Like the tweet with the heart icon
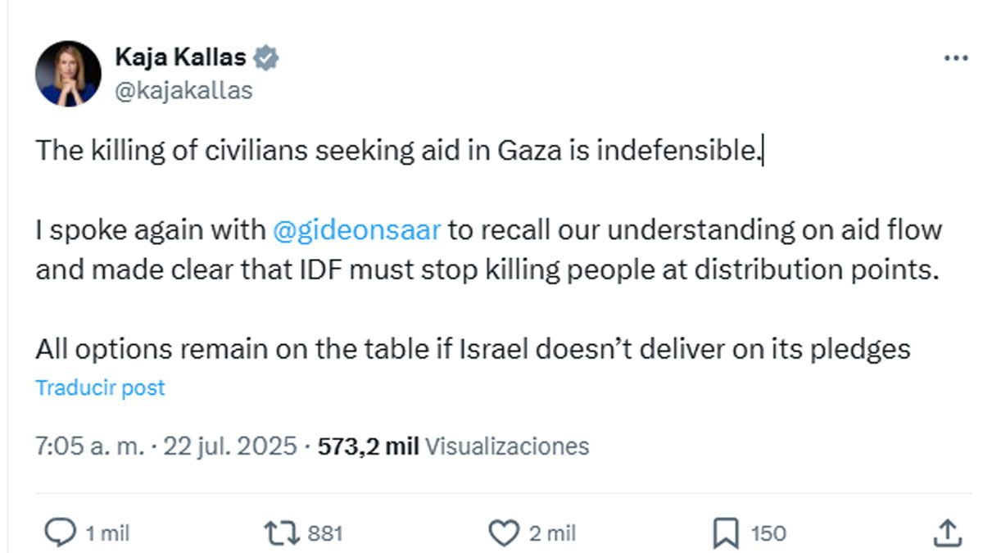Image resolution: width=983 pixels, height=553 pixels. [505, 533]
